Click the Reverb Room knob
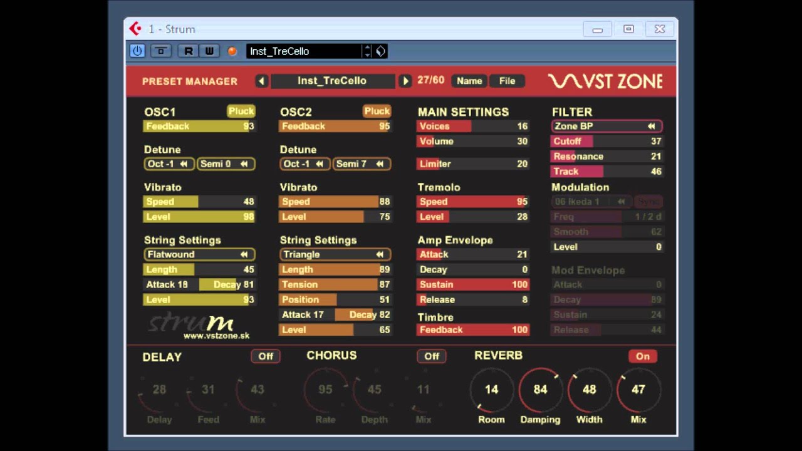This screenshot has height=451, width=802. click(x=491, y=390)
